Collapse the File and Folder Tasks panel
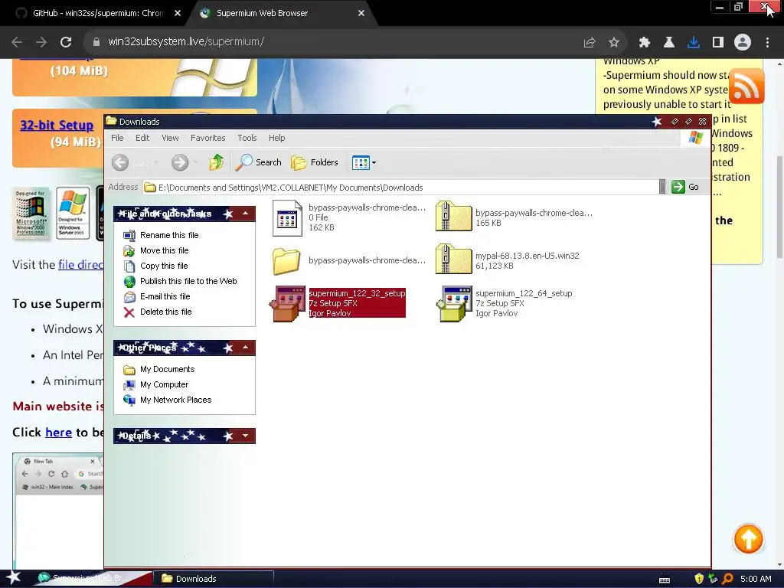This screenshot has width=784, height=588. [x=245, y=214]
